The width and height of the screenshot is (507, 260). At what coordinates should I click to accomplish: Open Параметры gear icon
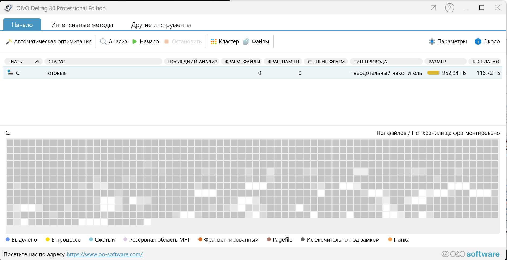[432, 41]
